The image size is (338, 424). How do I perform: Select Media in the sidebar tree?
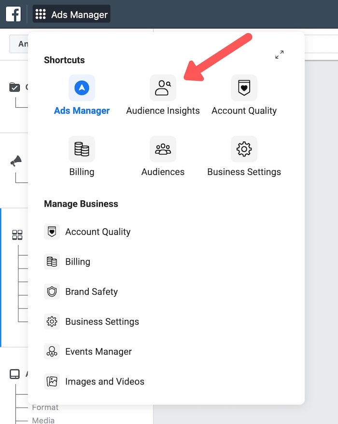click(42, 420)
